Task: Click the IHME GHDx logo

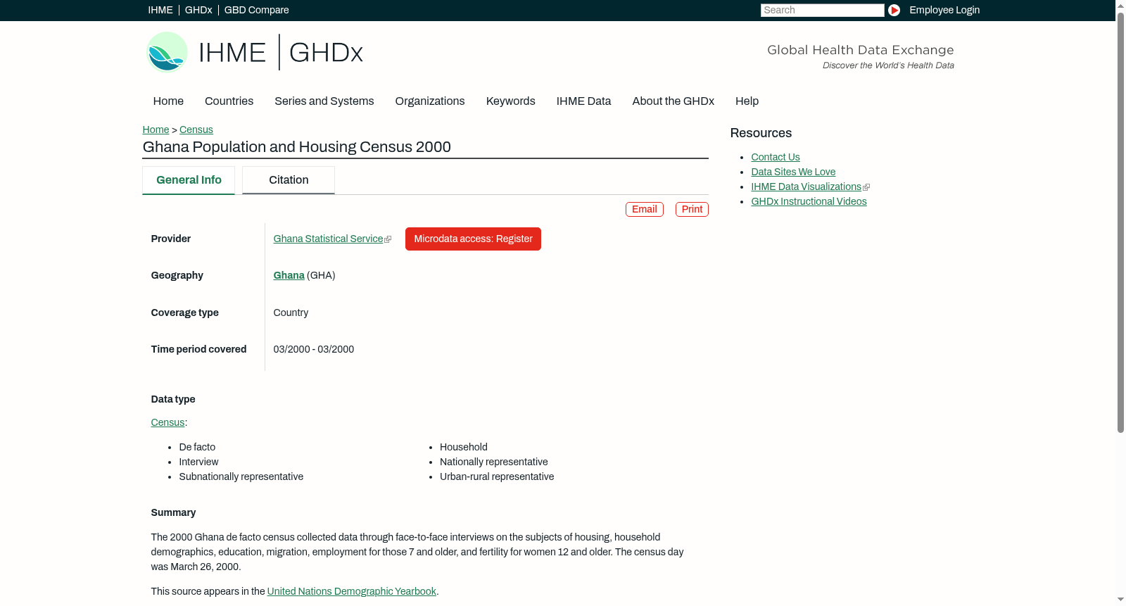Action: click(255, 52)
